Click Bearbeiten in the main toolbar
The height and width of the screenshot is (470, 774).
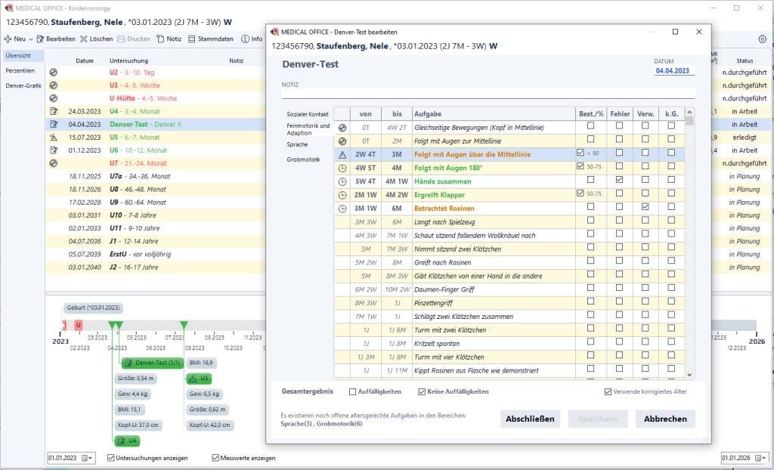pyautogui.click(x=56, y=39)
